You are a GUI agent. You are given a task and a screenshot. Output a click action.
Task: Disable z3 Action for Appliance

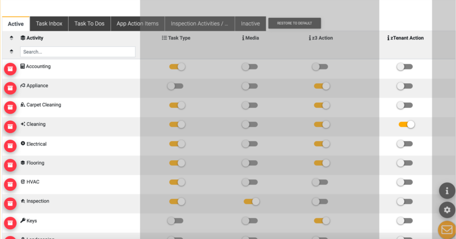[322, 86]
